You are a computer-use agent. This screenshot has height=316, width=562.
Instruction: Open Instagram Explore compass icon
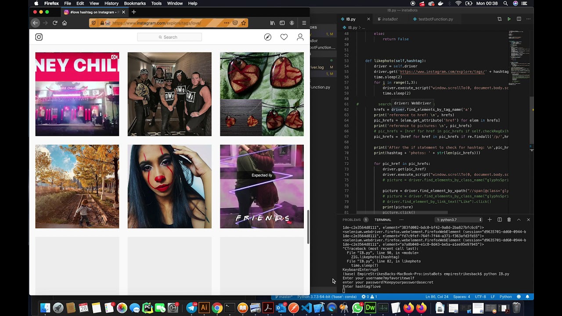(268, 37)
